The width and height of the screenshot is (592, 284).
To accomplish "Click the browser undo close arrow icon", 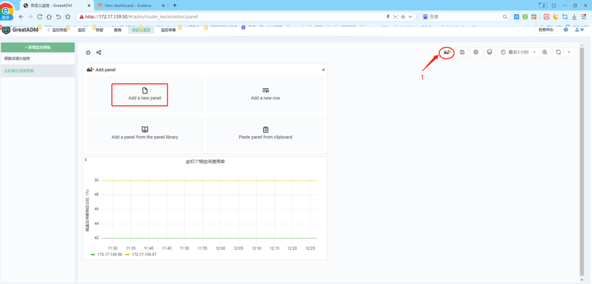I will (58, 16).
